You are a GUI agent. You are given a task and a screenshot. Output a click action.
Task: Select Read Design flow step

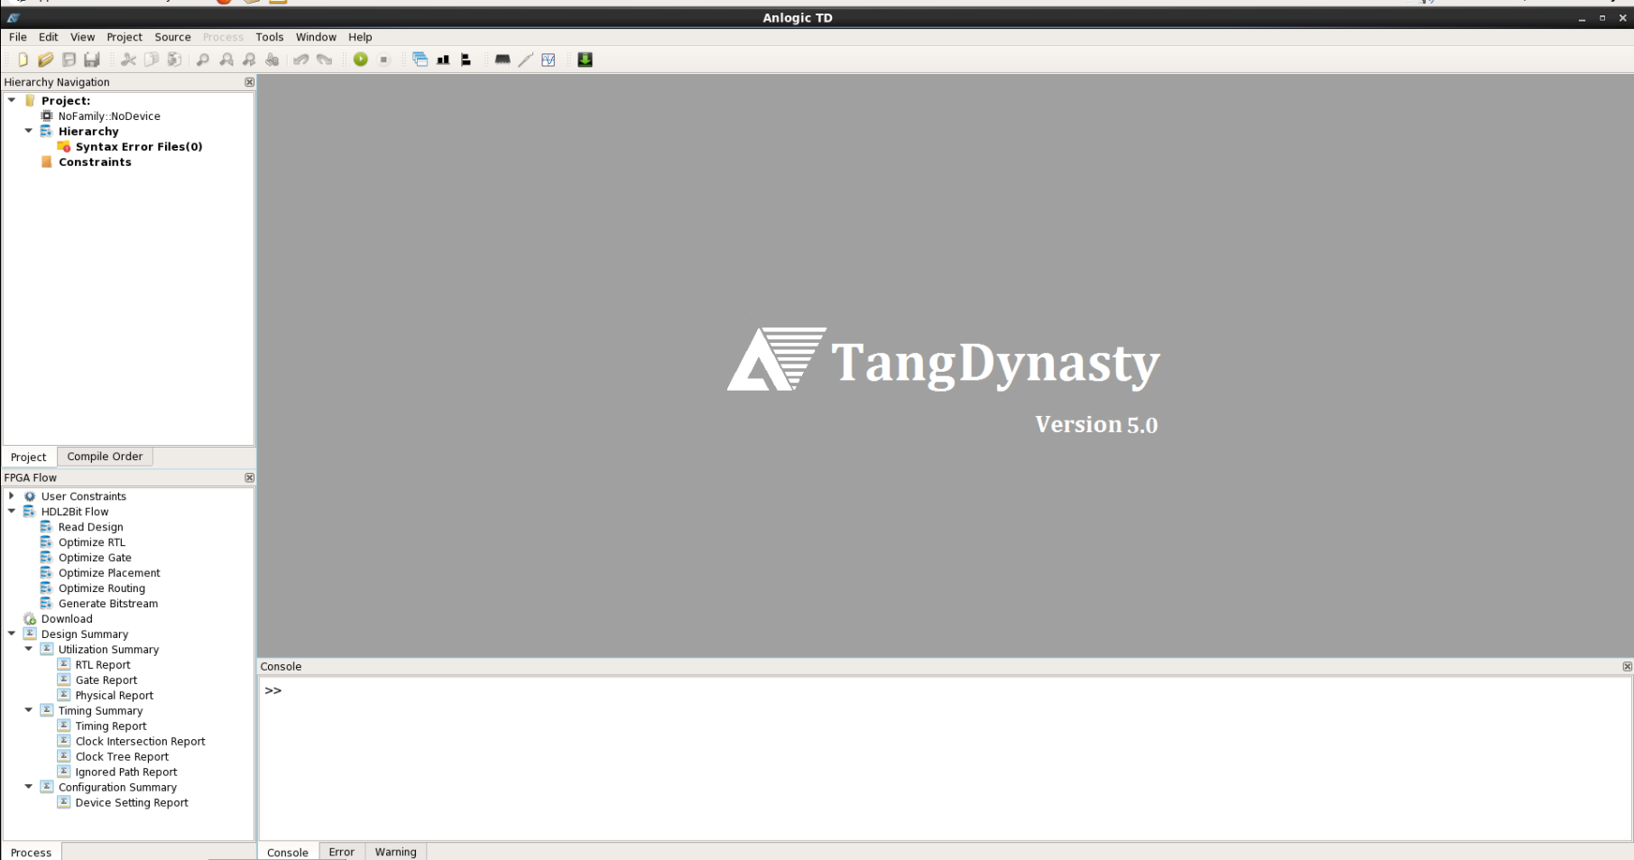tap(90, 527)
